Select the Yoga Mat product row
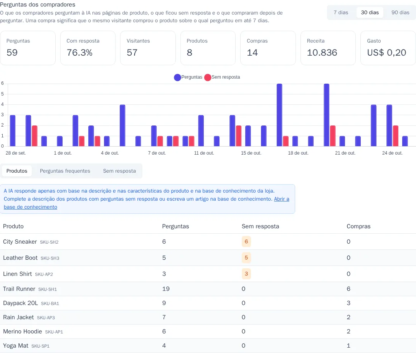 208,346
